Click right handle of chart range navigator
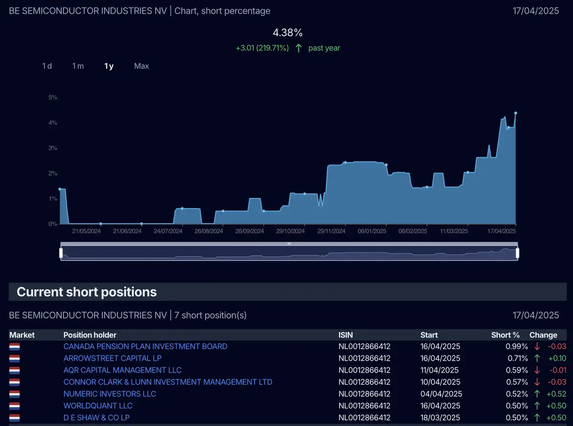The height and width of the screenshot is (426, 573). pos(517,253)
